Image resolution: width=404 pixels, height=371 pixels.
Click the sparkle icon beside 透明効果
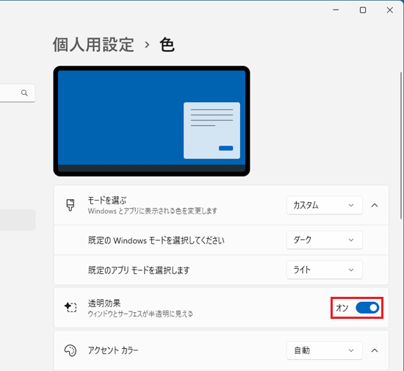(71, 307)
